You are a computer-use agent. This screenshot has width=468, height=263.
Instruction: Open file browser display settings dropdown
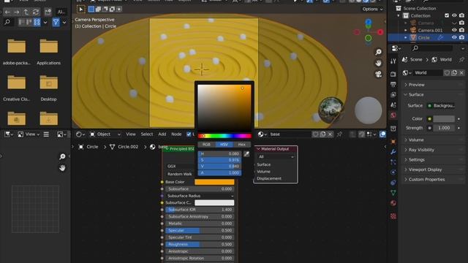45,22
